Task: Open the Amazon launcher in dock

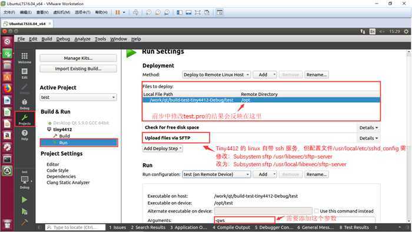Action: 7,136
